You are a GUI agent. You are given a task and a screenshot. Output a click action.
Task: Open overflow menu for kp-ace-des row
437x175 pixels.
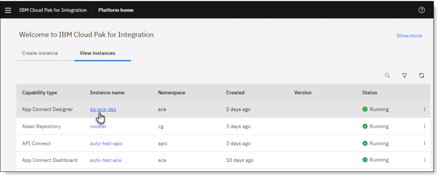(x=425, y=109)
